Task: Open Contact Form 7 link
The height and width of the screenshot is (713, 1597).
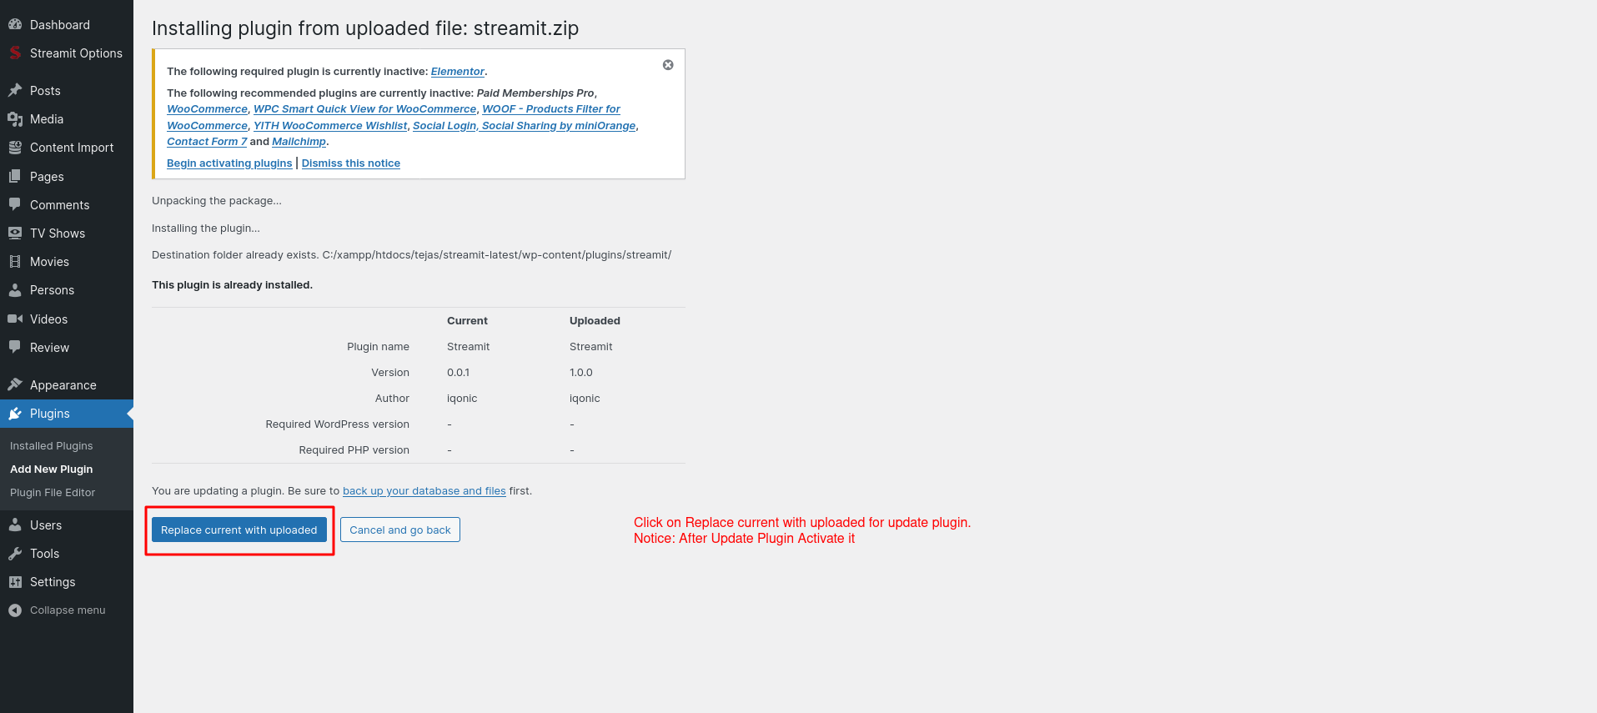Action: (x=207, y=142)
